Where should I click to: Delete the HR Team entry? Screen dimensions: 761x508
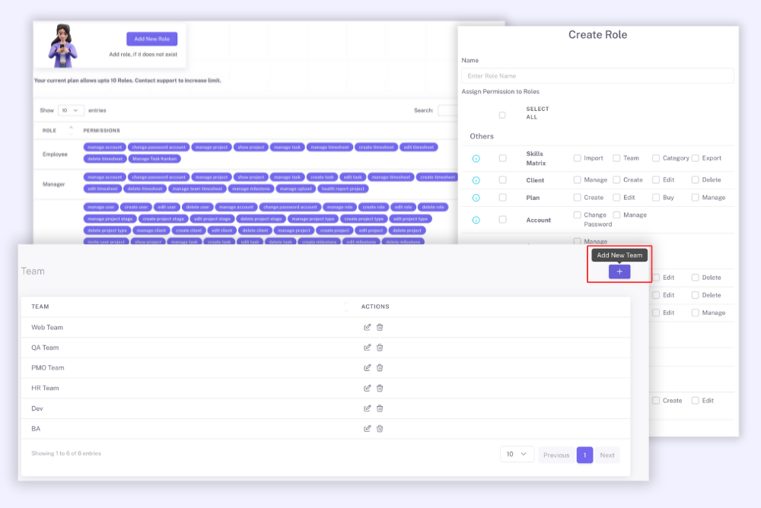pos(380,388)
